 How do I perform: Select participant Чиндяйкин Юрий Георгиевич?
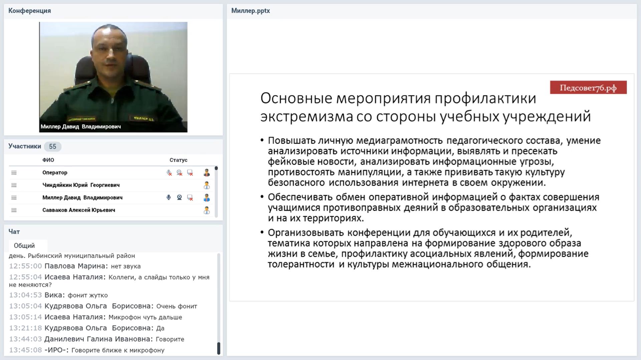81,185
